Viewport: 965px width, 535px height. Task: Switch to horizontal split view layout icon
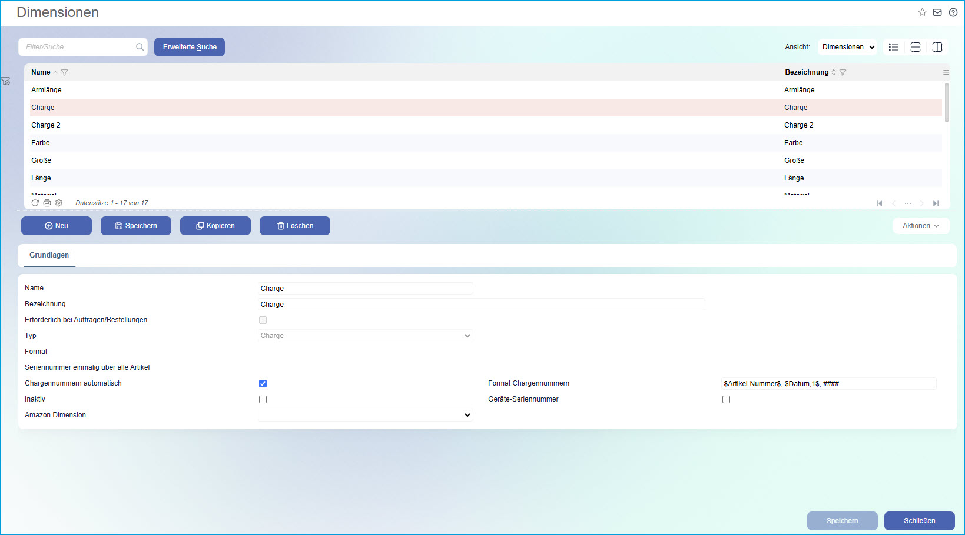coord(916,47)
